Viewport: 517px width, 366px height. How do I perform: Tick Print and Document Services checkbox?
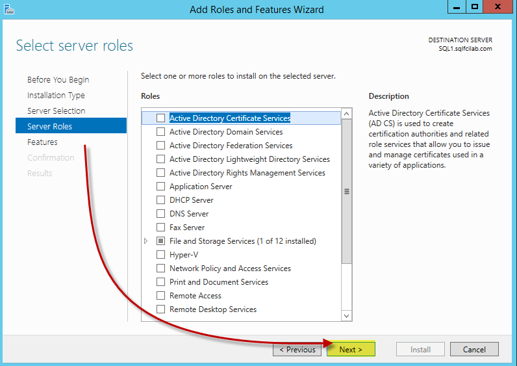pos(160,282)
